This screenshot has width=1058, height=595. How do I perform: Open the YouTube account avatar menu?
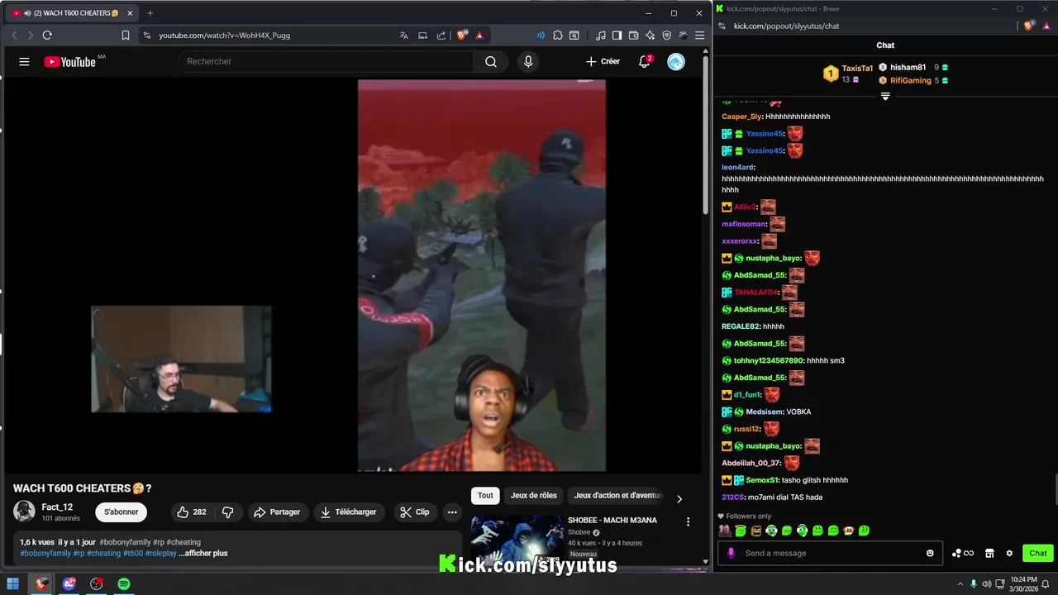[x=676, y=62]
